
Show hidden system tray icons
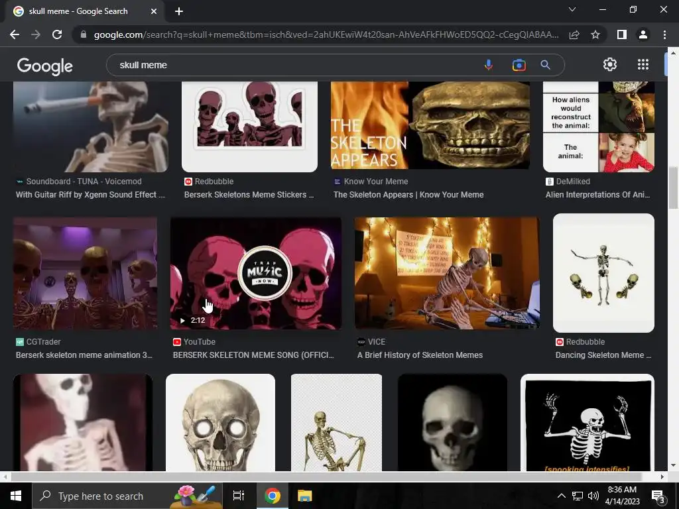point(561,496)
